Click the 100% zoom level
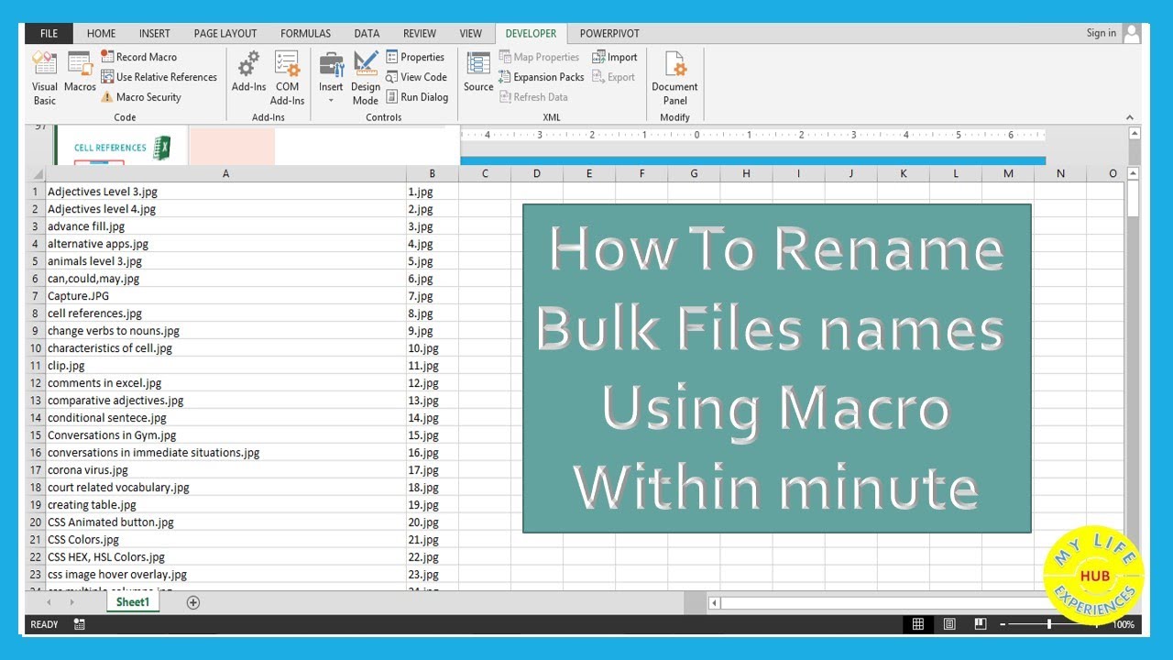This screenshot has width=1173, height=660. point(1123,624)
